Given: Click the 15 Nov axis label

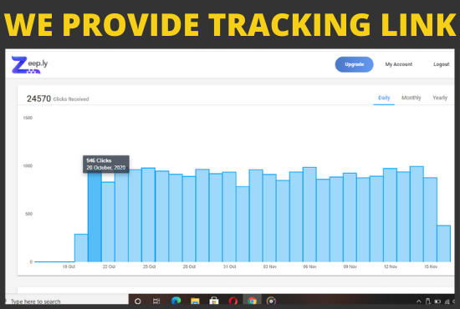Looking at the screenshot, I should point(431,266).
